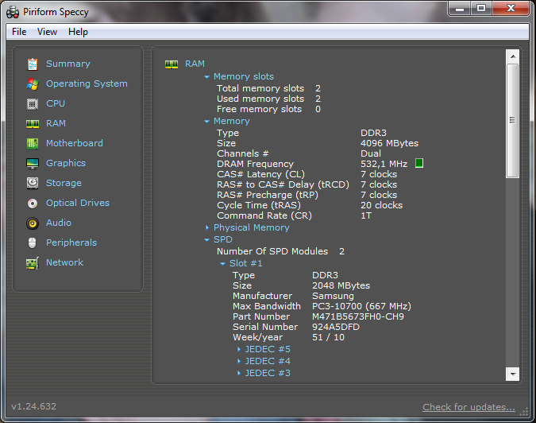Expand the JEDEC #4 node
Screen dimensions: 536x423
point(238,362)
